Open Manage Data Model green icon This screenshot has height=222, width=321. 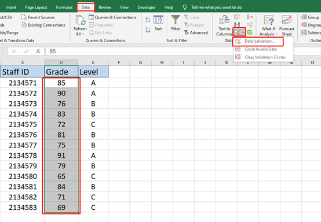tap(250, 32)
